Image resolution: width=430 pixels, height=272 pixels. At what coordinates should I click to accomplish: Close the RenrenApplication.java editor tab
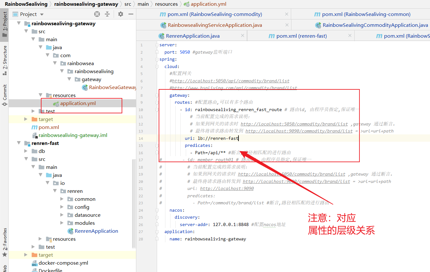[x=243, y=36]
